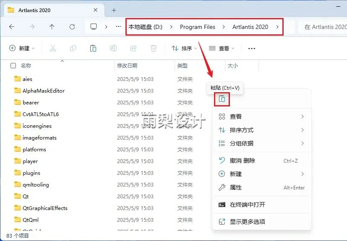Click 本地磁盘 (D:) breadcrumb
This screenshot has height=241, width=347.
point(145,27)
